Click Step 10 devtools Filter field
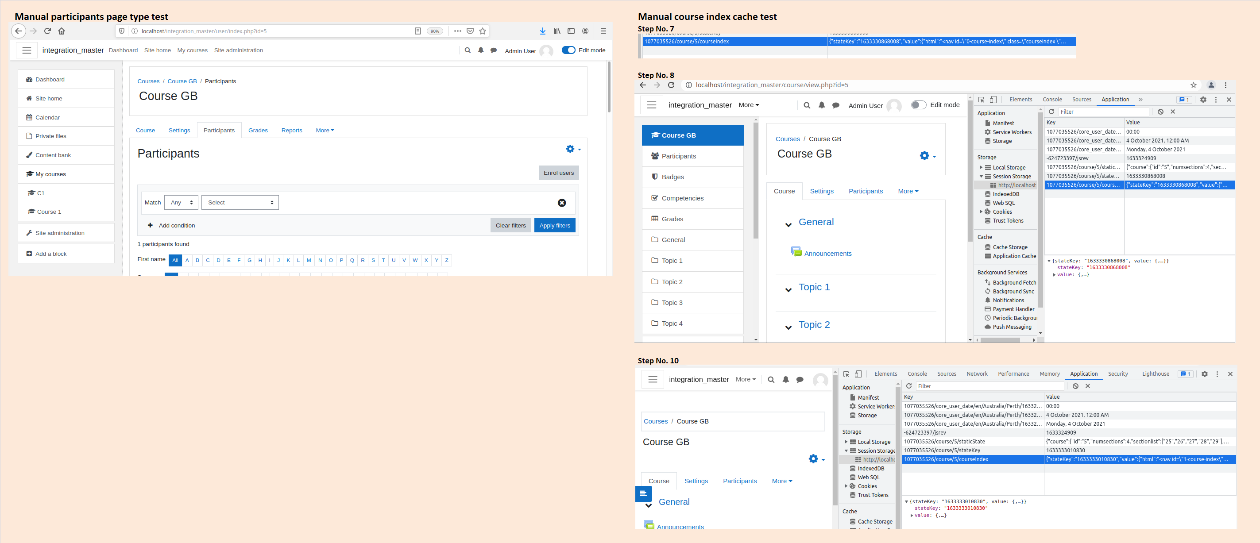The height and width of the screenshot is (543, 1260). coord(990,386)
